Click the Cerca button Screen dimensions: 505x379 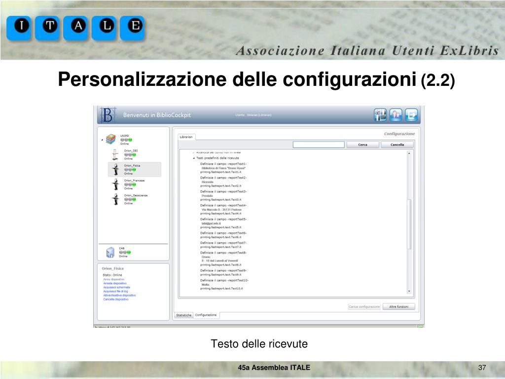[362, 145]
